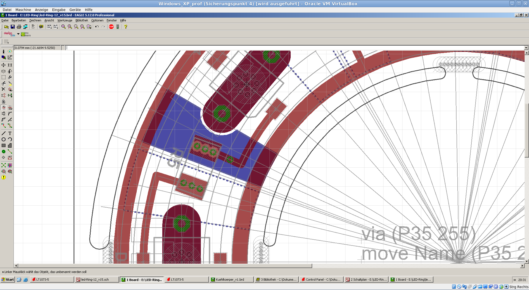Open the Display layers tool
Image resolution: width=529 pixels, height=290 pixels.
coord(4,57)
